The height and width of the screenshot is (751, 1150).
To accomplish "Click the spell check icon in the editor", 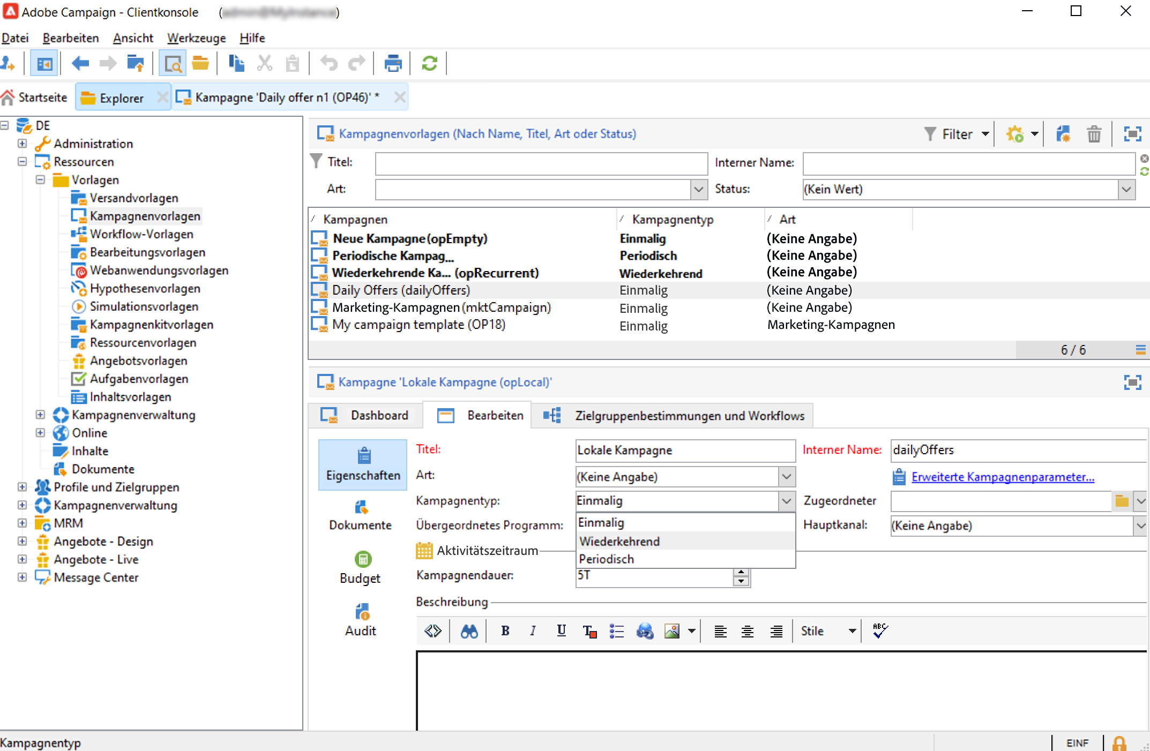I will tap(879, 631).
